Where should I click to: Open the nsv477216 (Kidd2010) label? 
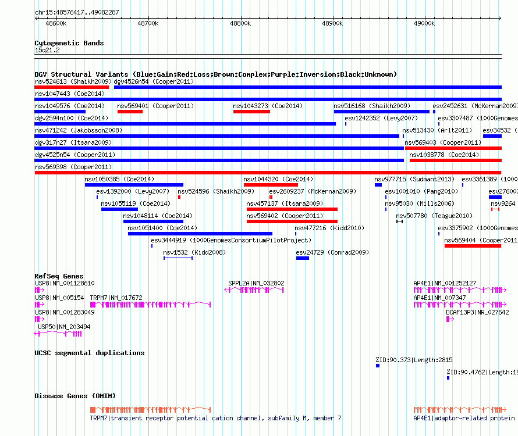[x=329, y=228]
